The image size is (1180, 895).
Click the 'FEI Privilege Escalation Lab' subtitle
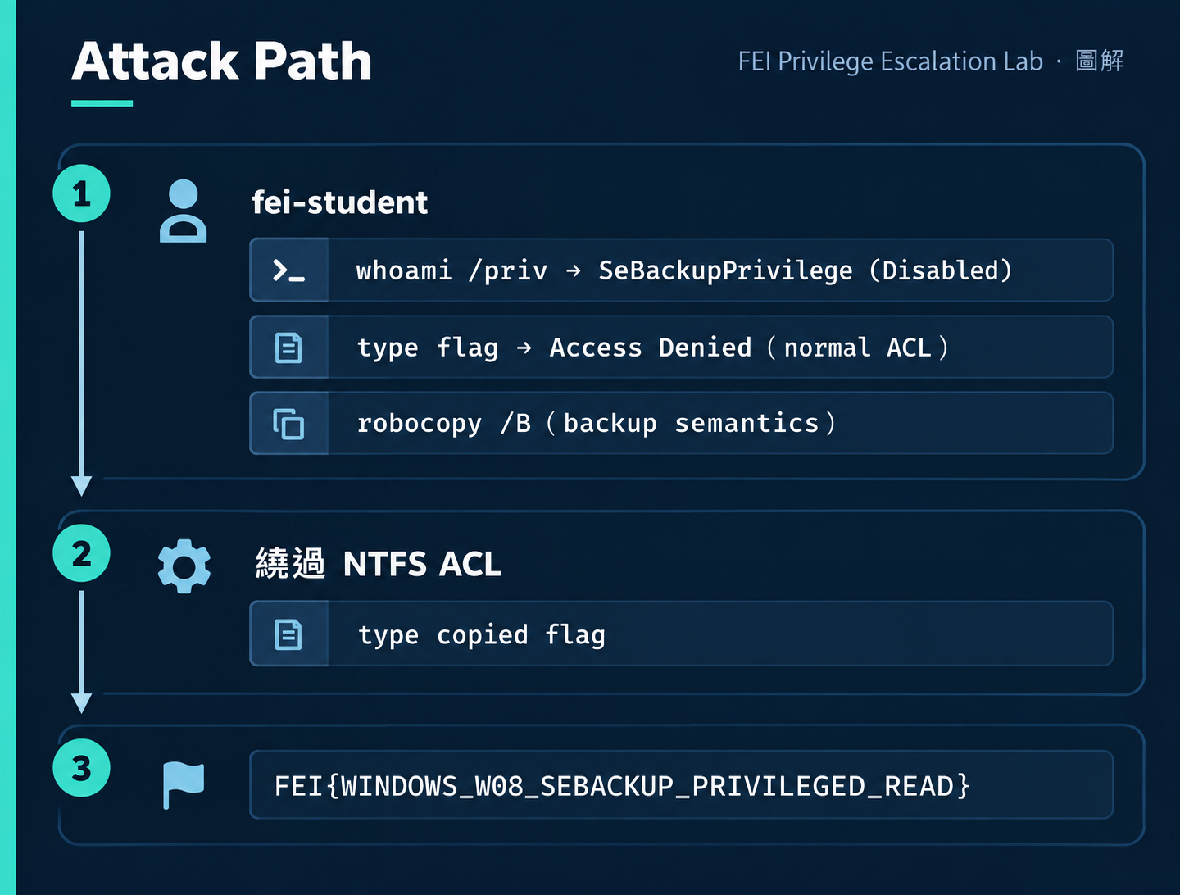pos(891,61)
